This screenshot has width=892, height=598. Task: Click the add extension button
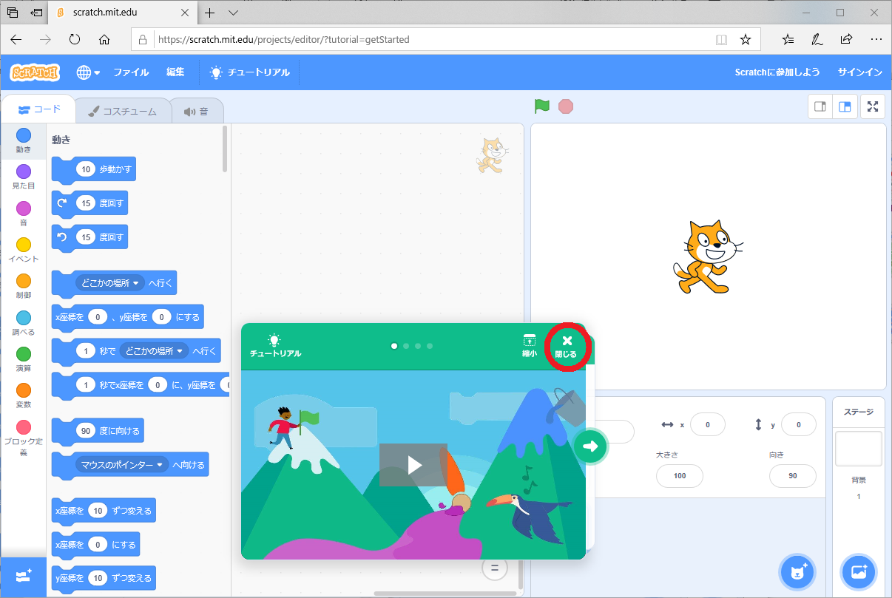click(x=23, y=577)
